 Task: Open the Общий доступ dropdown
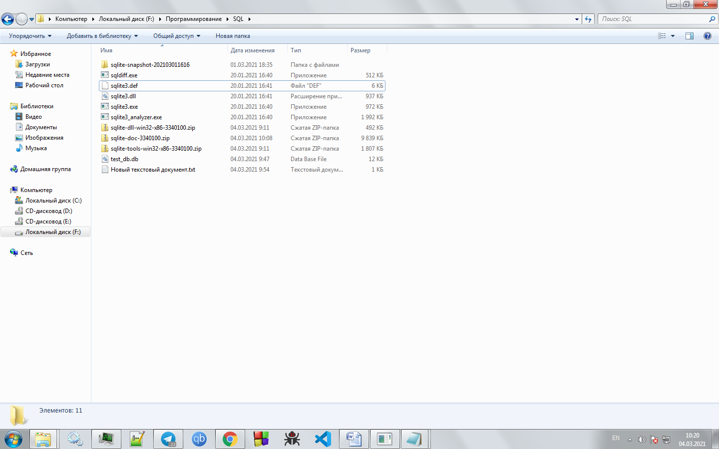(x=177, y=36)
